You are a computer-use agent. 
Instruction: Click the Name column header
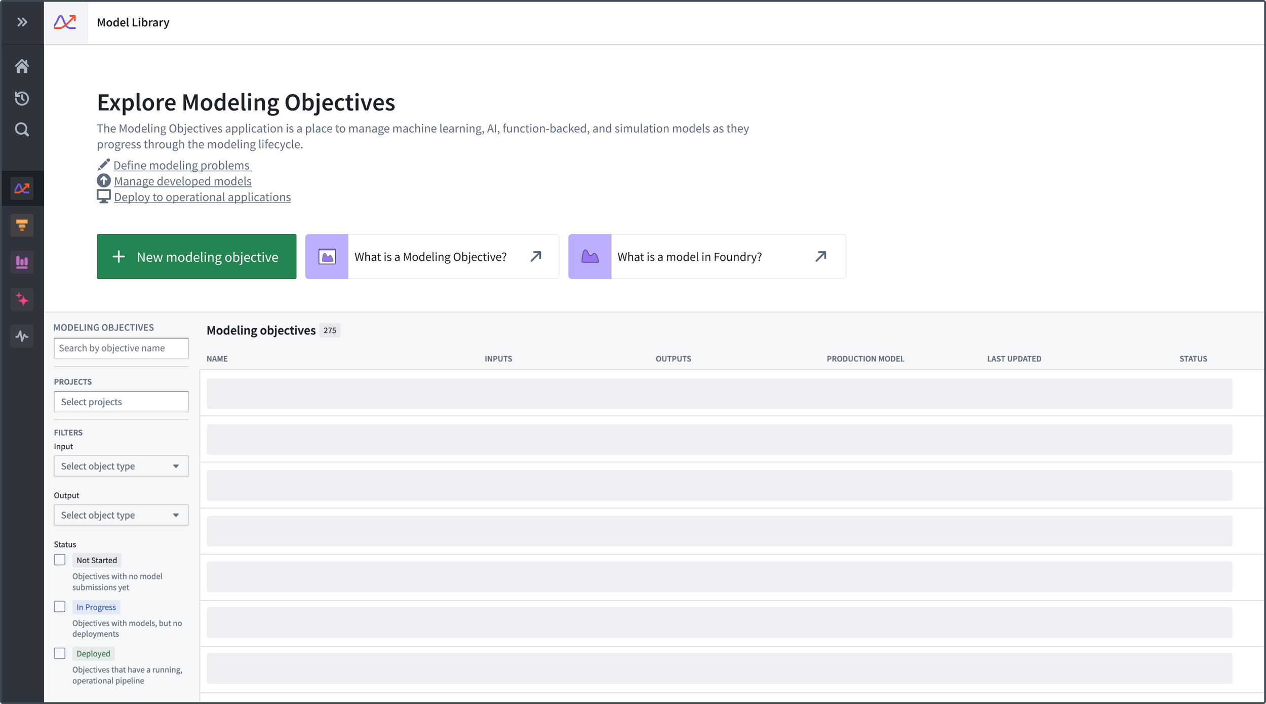(217, 359)
